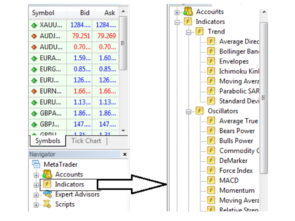
Task: Click the Accounts icon in expanded tree
Action: (x=188, y=11)
